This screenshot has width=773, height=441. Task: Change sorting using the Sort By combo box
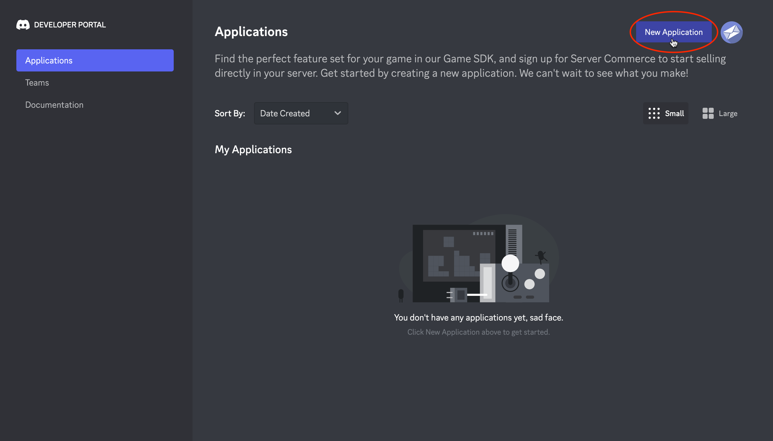301,113
